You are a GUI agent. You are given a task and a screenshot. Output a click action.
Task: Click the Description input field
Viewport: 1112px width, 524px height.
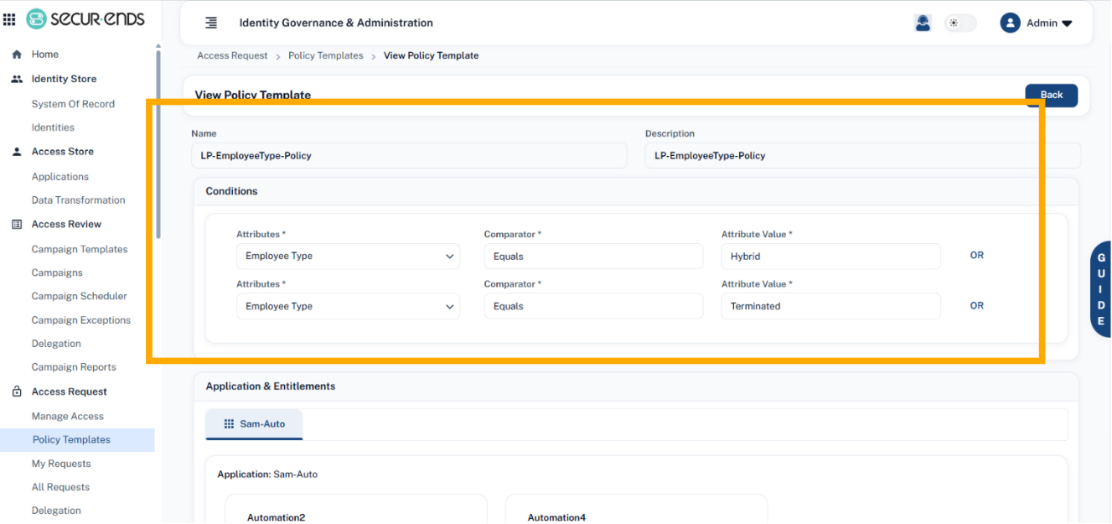(x=863, y=155)
